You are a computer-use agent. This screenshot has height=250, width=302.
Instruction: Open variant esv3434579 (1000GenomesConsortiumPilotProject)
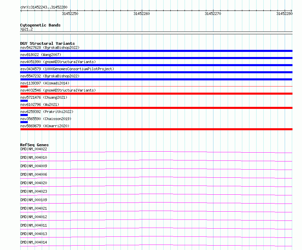pyautogui.click(x=67, y=69)
